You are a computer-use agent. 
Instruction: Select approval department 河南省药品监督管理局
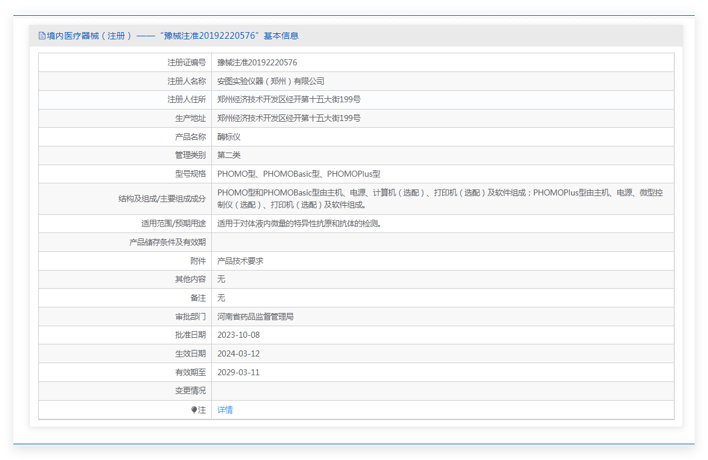click(255, 317)
